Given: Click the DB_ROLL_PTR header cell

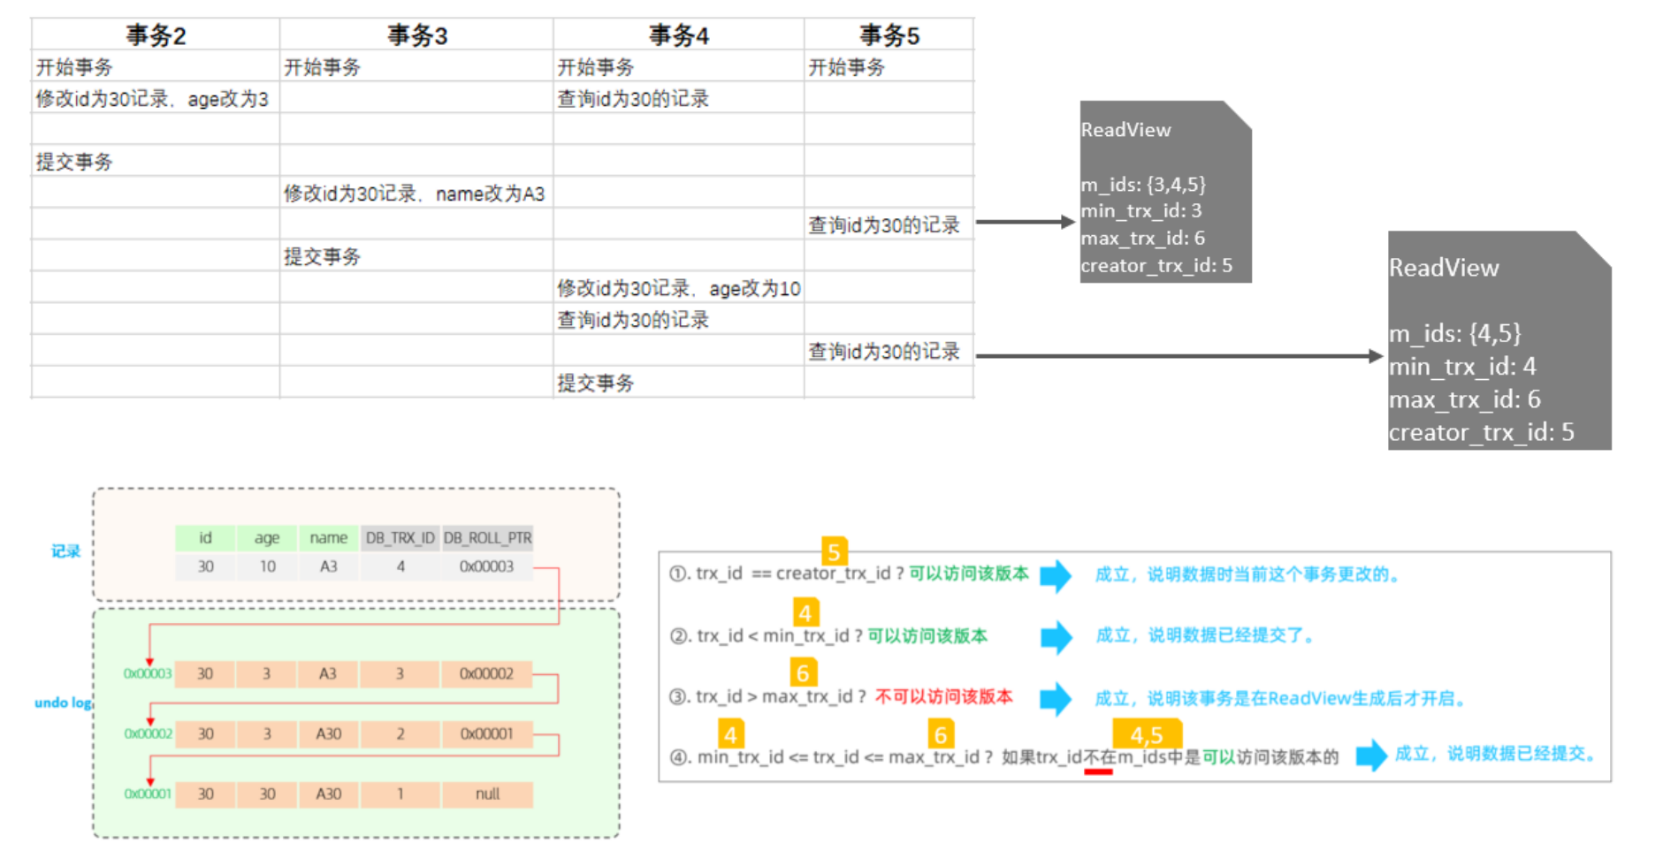Looking at the screenshot, I should 487,538.
